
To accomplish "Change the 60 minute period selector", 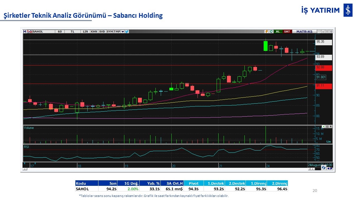I will pos(60,32).
